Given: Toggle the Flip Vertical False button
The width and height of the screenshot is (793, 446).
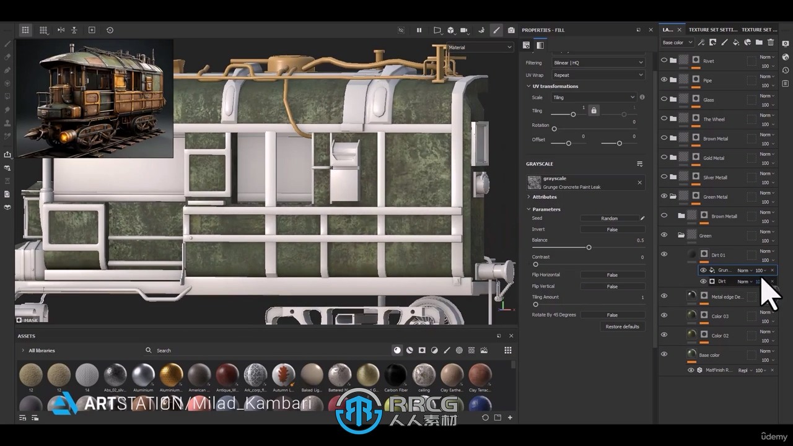Looking at the screenshot, I should tap(612, 286).
